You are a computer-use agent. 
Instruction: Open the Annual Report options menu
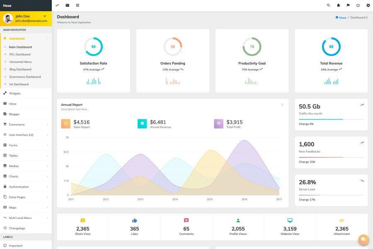[282, 105]
